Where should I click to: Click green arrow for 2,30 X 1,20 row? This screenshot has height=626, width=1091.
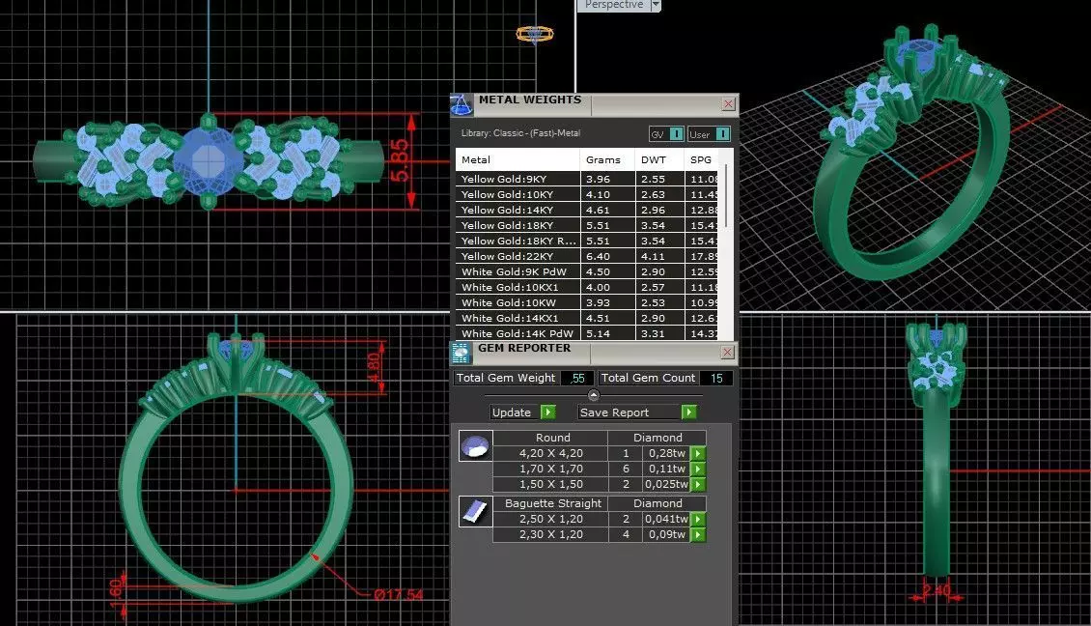pyautogui.click(x=698, y=534)
